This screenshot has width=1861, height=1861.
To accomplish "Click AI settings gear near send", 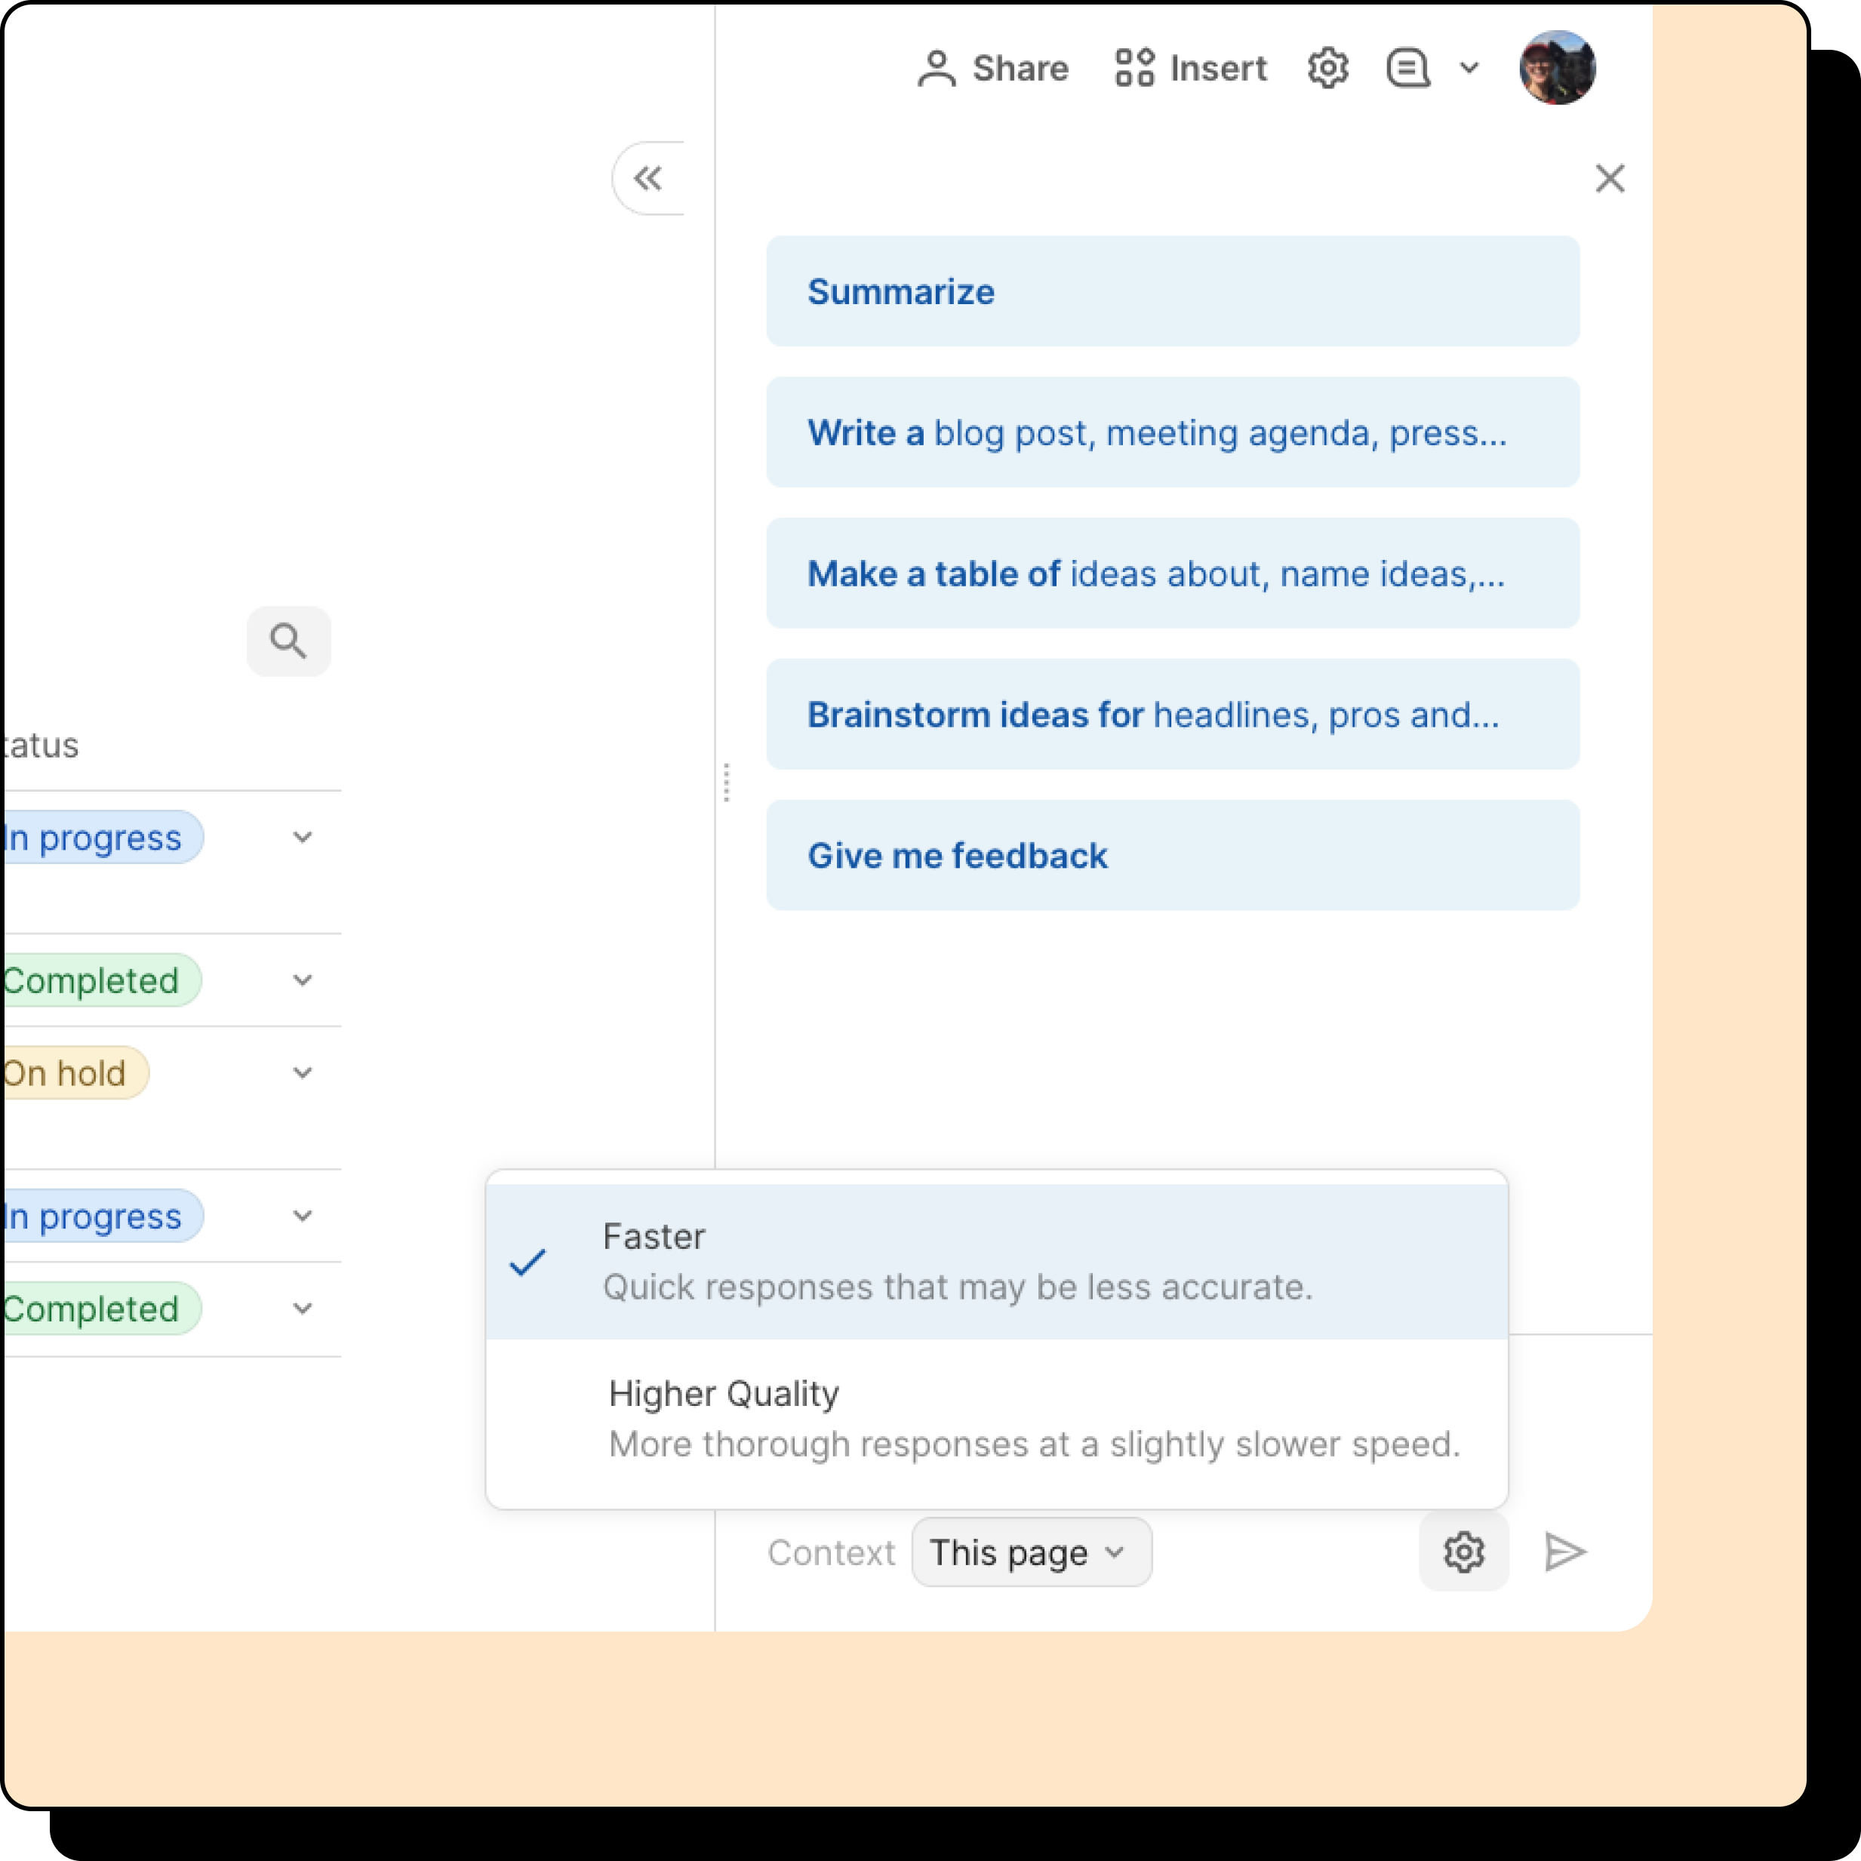I will point(1463,1552).
